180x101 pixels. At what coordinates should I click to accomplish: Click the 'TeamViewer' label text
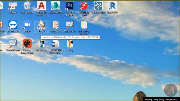(13, 31)
